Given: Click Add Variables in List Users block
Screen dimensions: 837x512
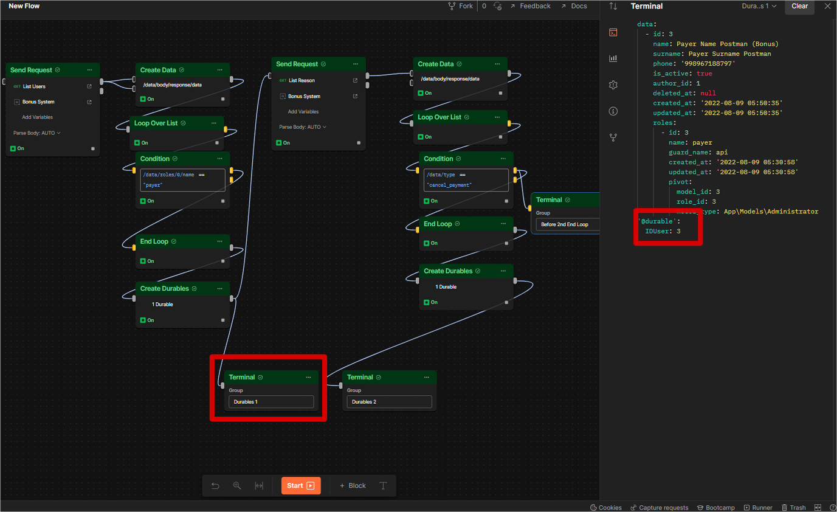Looking at the screenshot, I should click(x=38, y=117).
